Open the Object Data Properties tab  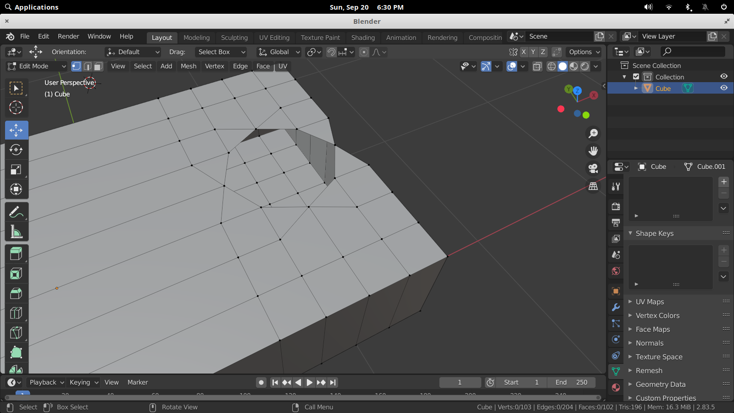616,372
